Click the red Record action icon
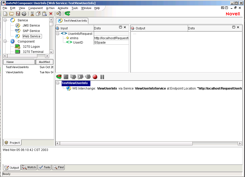This screenshot has width=245, height=177. pyautogui.click(x=95, y=77)
